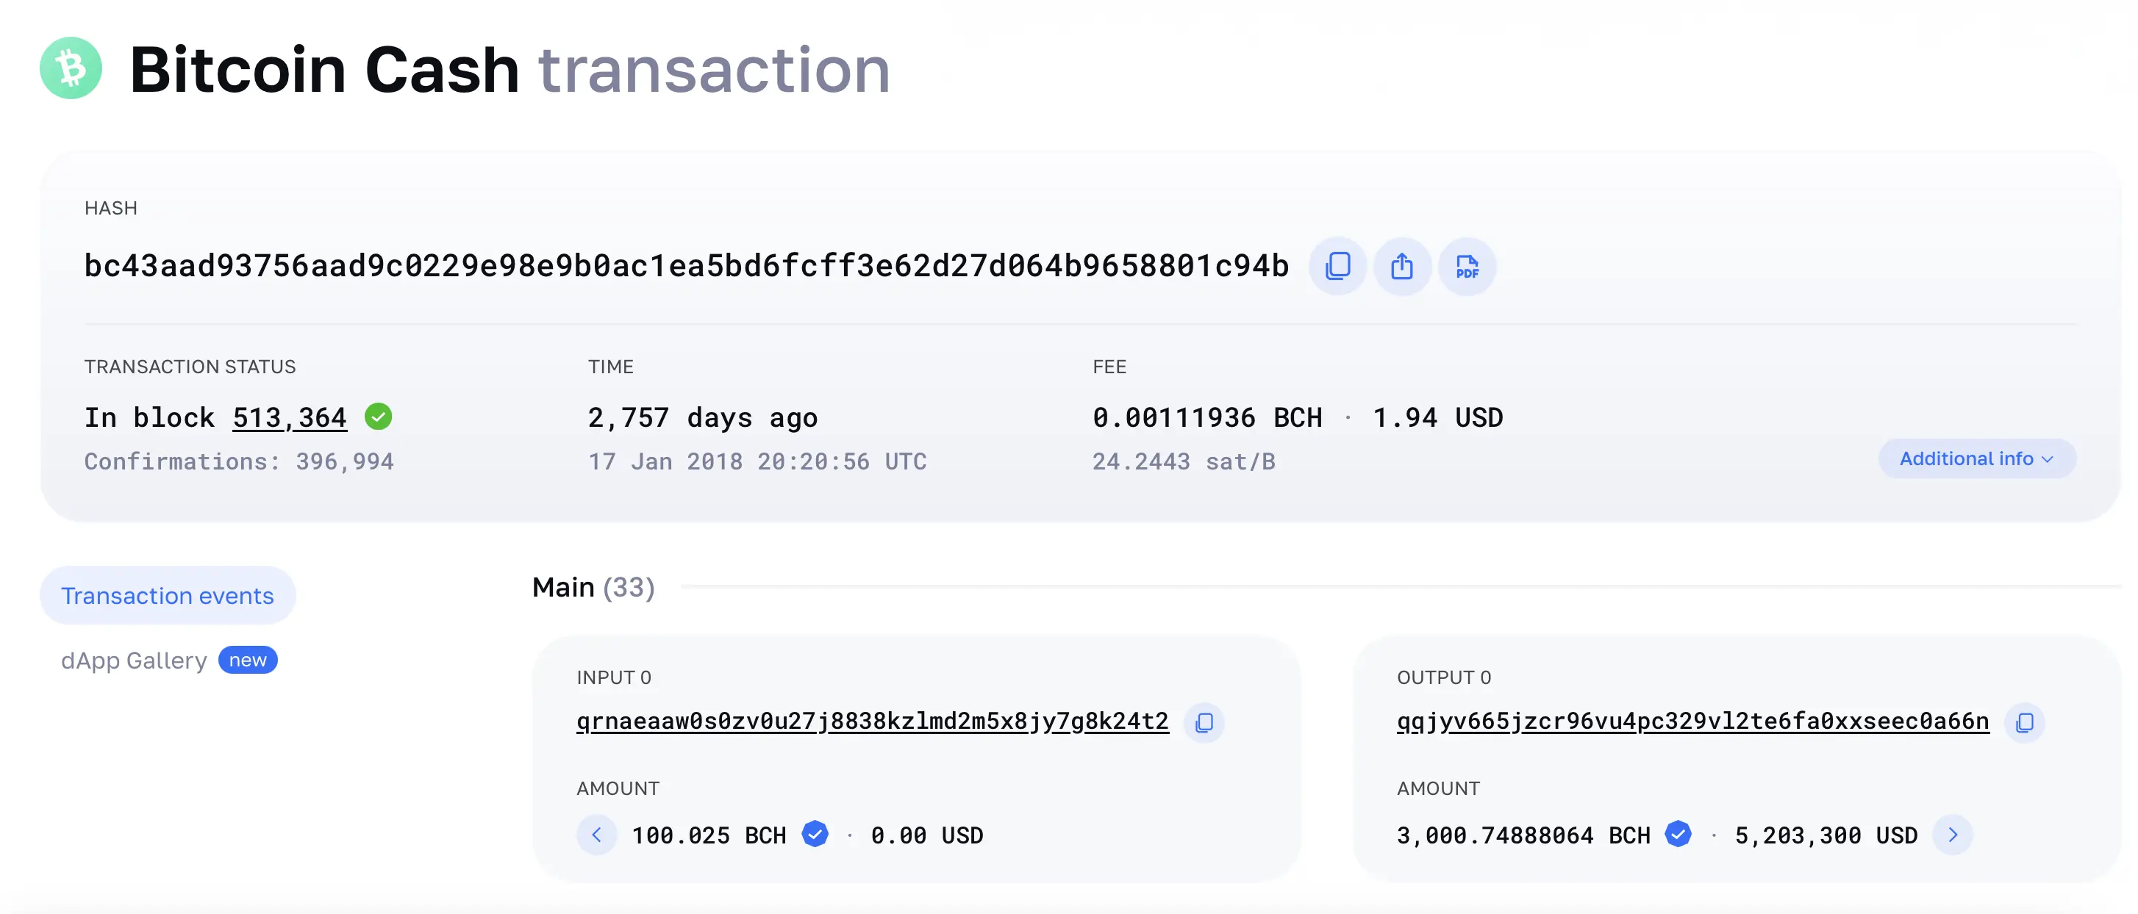The width and height of the screenshot is (2138, 914).
Task: Click the Bitcoin Cash logo icon
Action: [x=71, y=68]
